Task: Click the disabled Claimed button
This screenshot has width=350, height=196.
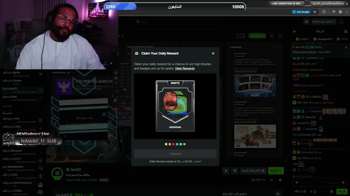Action: pos(175,154)
